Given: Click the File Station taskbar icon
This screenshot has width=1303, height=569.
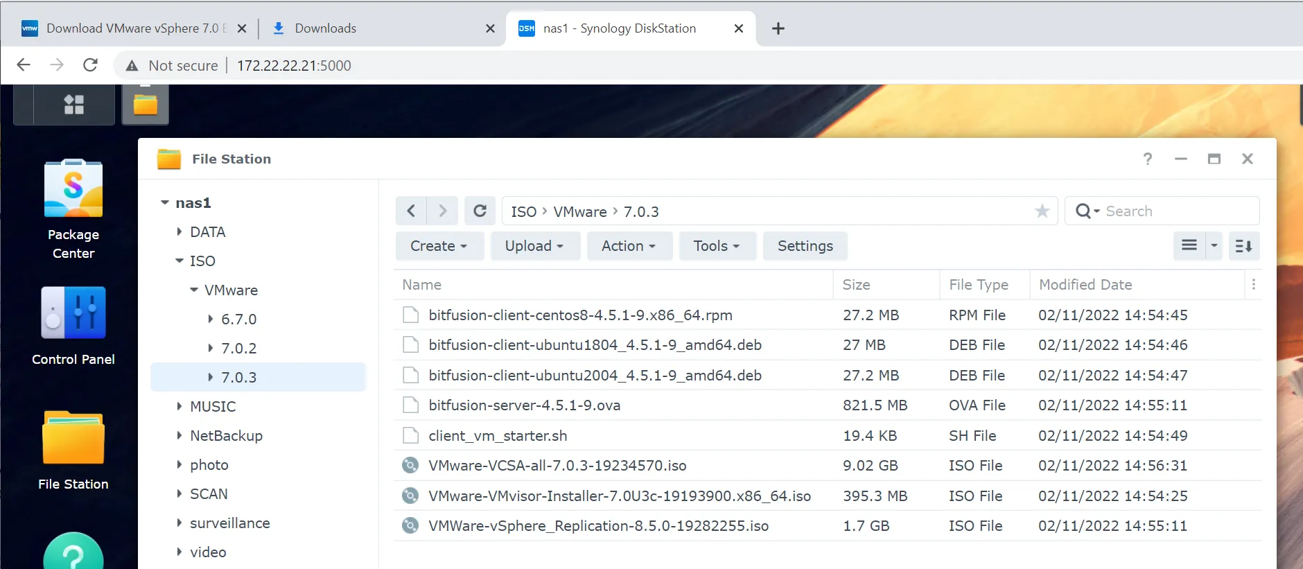Looking at the screenshot, I should (146, 105).
